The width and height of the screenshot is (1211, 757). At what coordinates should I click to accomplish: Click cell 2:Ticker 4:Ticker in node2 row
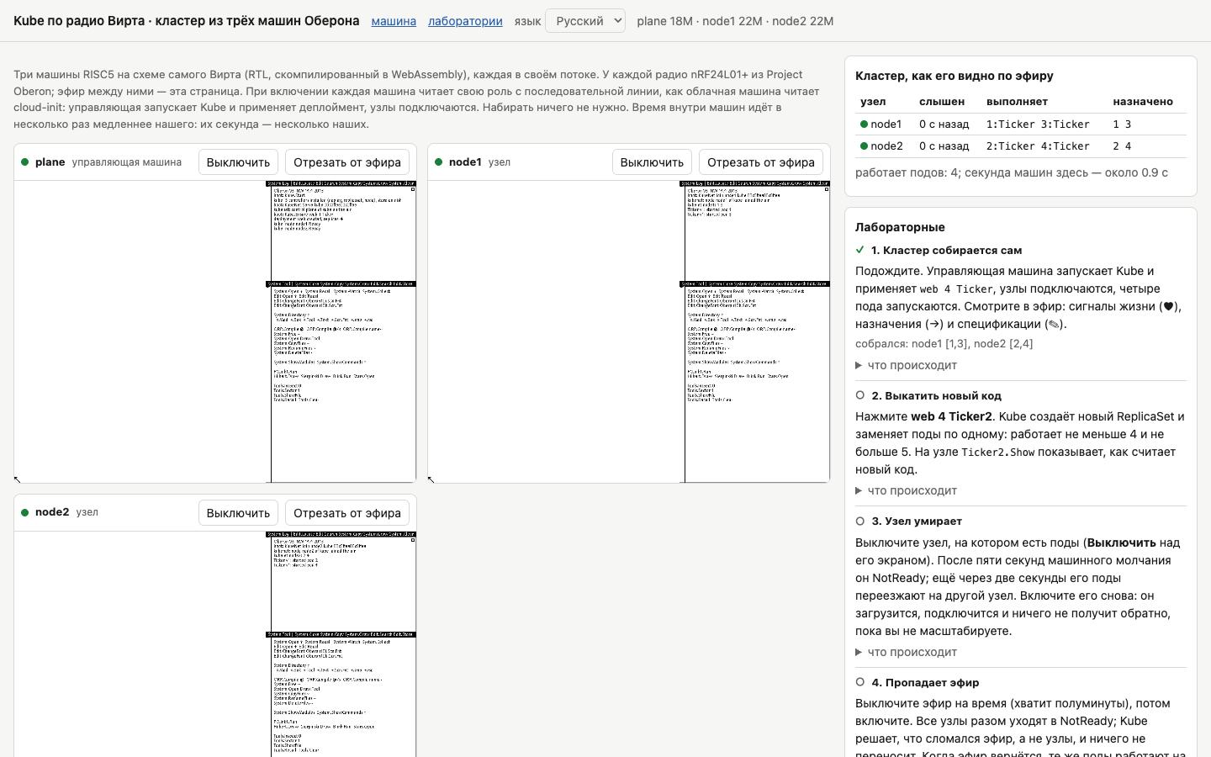[1038, 146]
